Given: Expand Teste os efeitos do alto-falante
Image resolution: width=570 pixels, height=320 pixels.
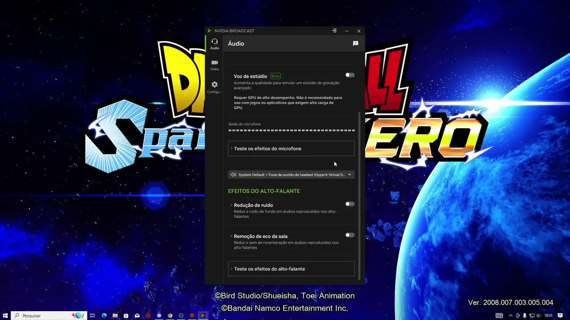Looking at the screenshot, I should 291,269.
